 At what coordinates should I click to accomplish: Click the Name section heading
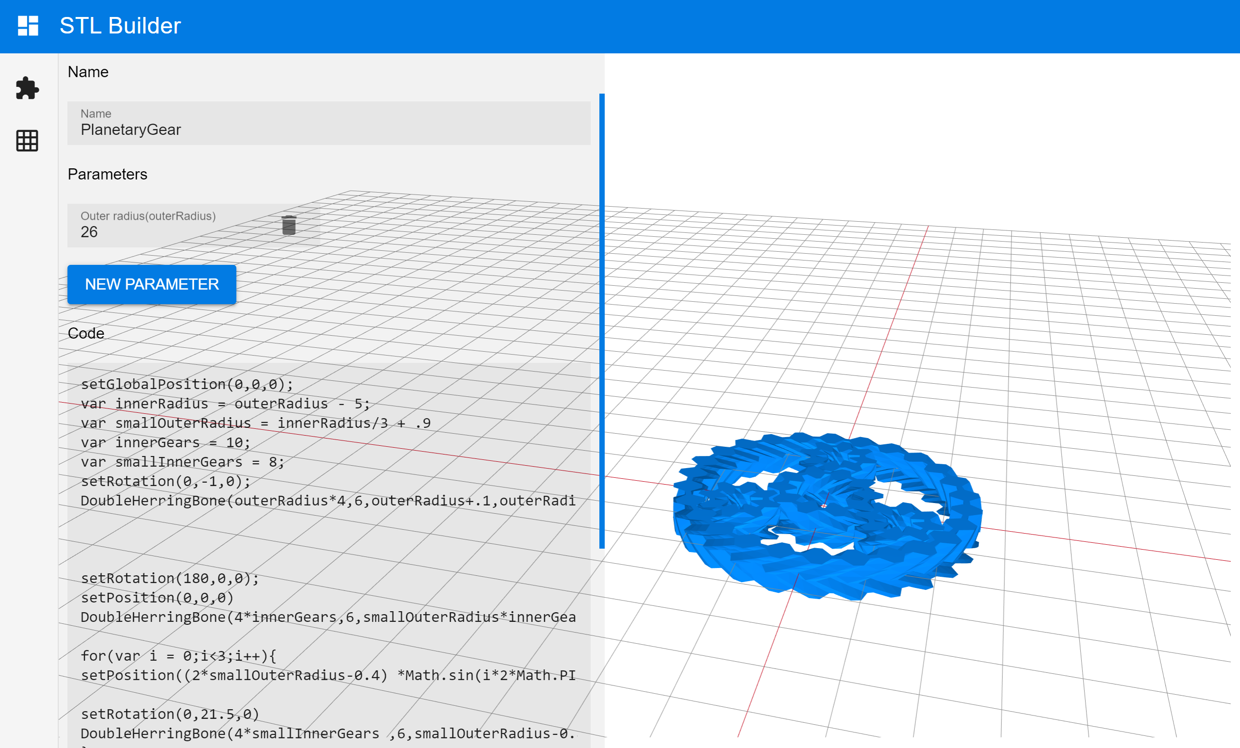88,72
